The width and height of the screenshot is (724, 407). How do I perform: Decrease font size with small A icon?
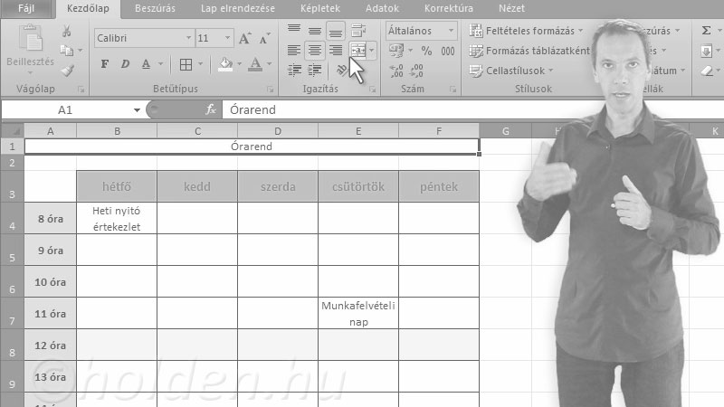(x=264, y=39)
